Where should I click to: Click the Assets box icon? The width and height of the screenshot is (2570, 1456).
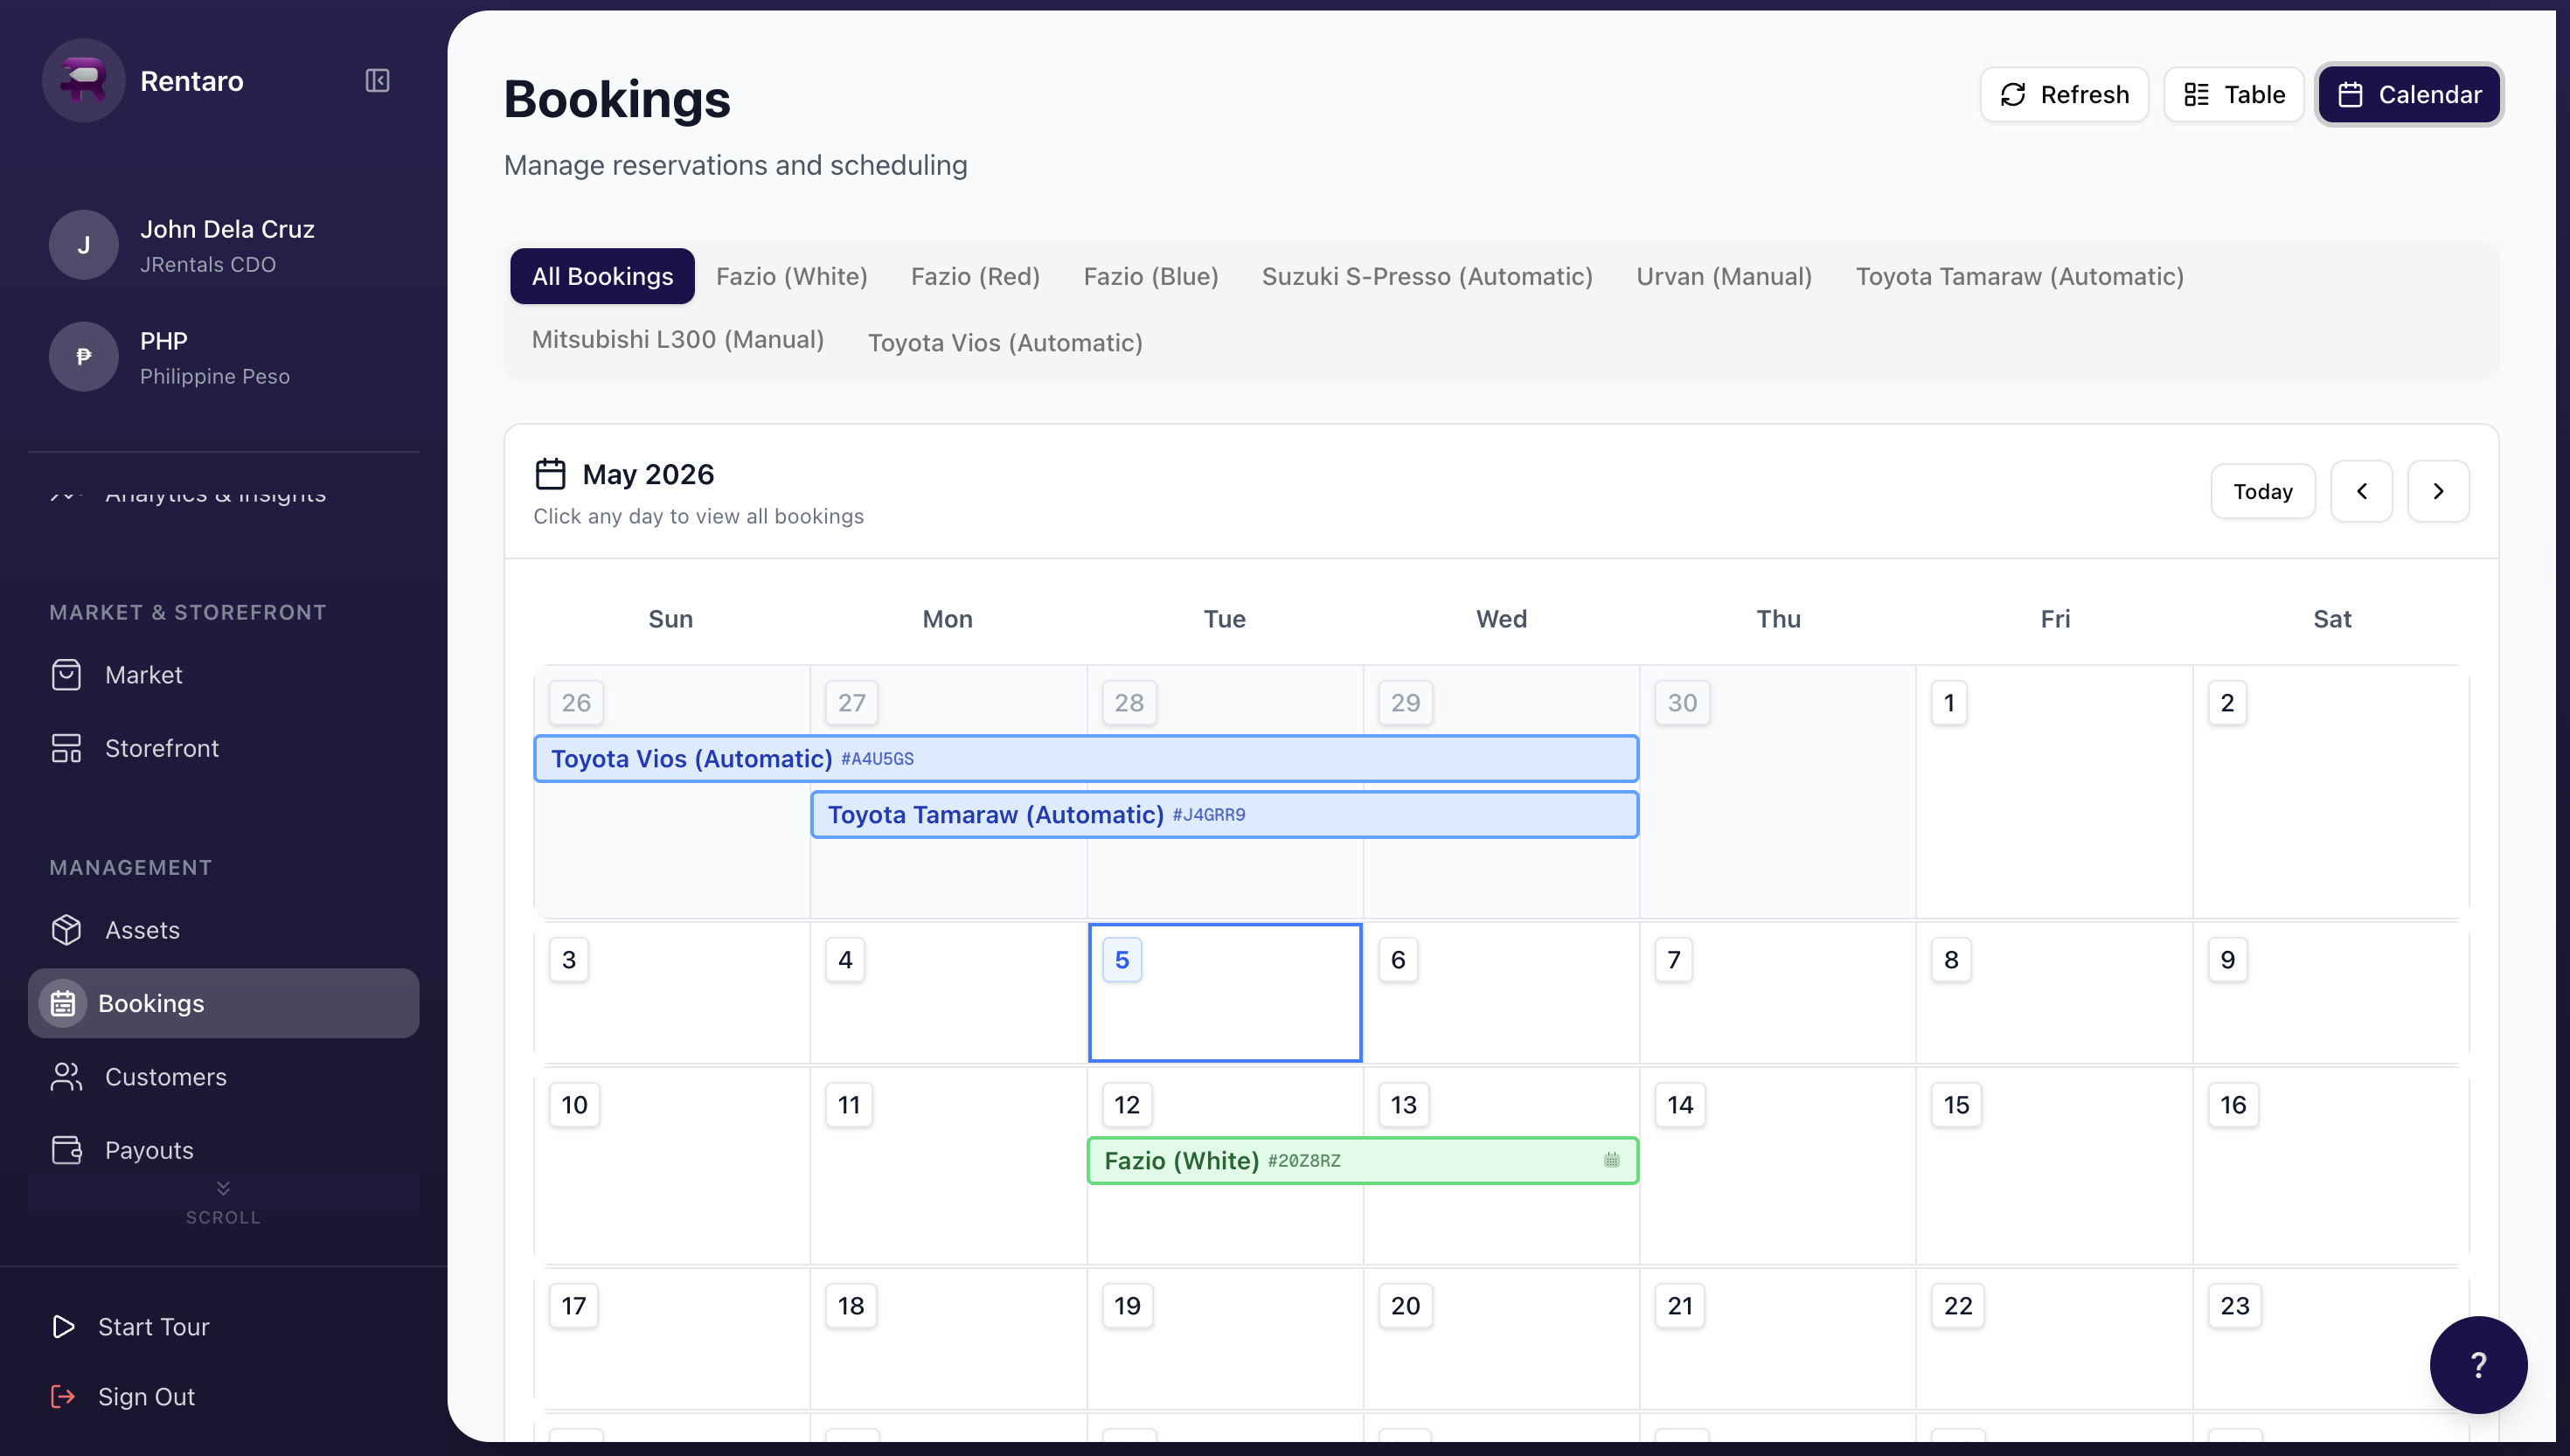pyautogui.click(x=66, y=930)
